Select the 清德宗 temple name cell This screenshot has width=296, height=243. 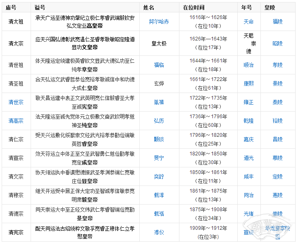point(16,214)
